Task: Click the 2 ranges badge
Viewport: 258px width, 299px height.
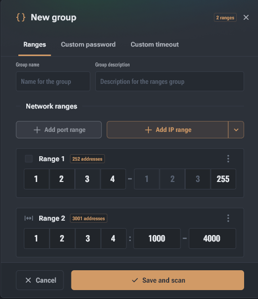Action: tap(225, 17)
